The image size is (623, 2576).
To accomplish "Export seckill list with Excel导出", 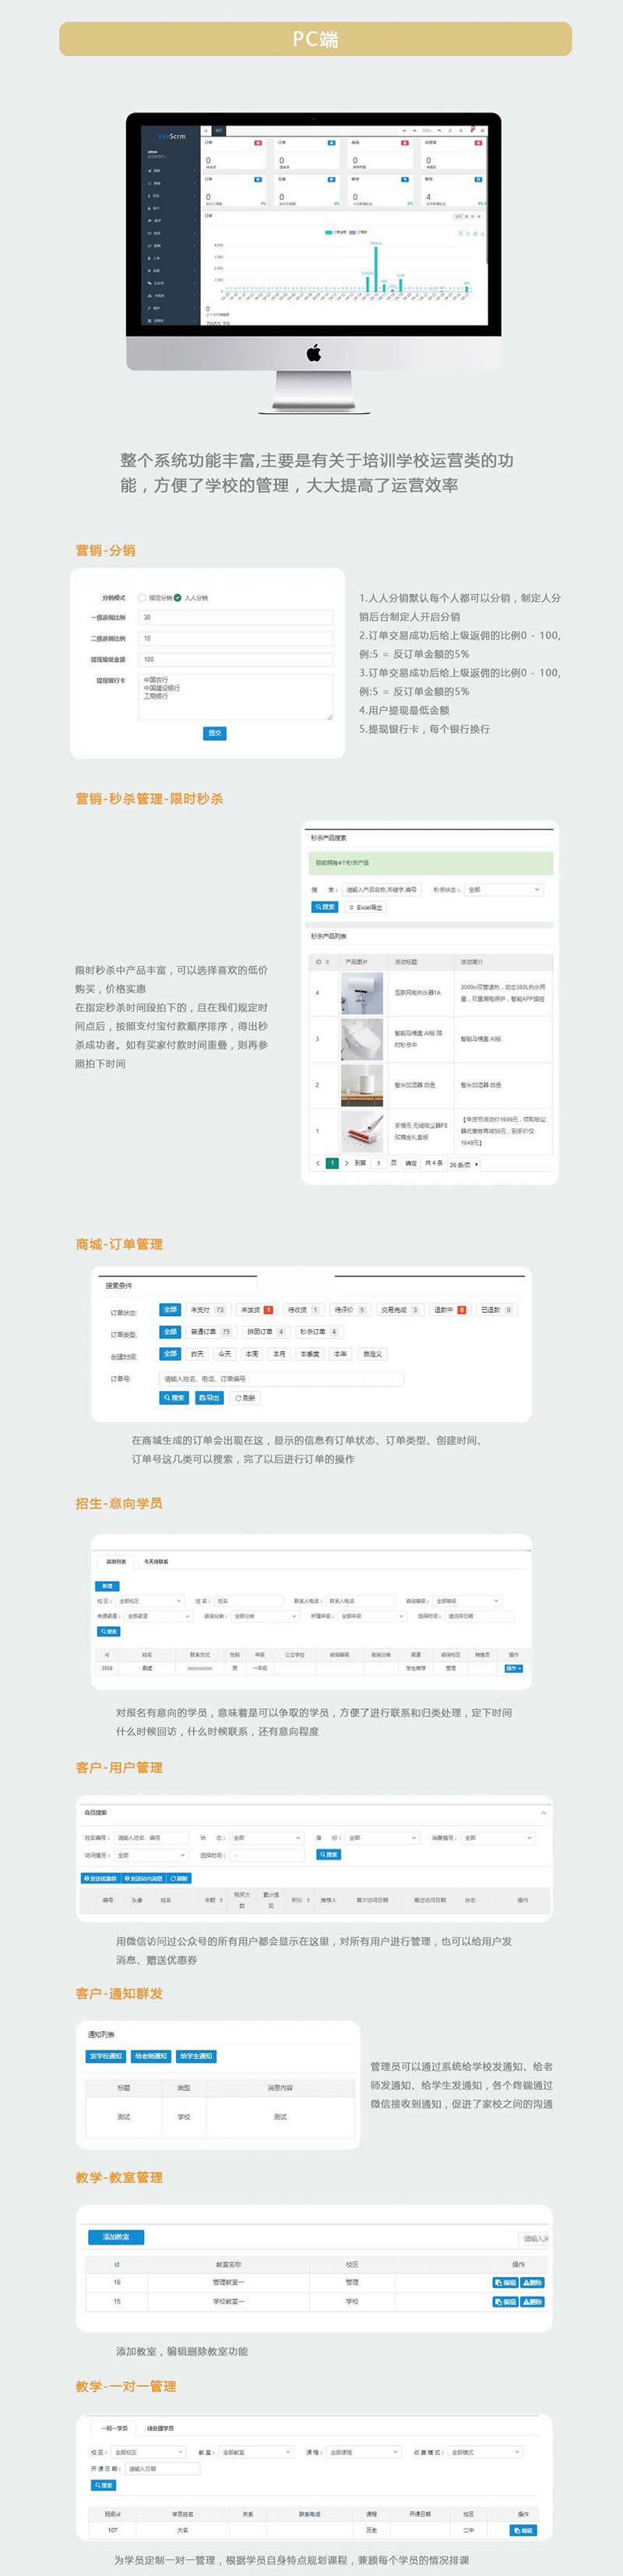I will pos(365,907).
